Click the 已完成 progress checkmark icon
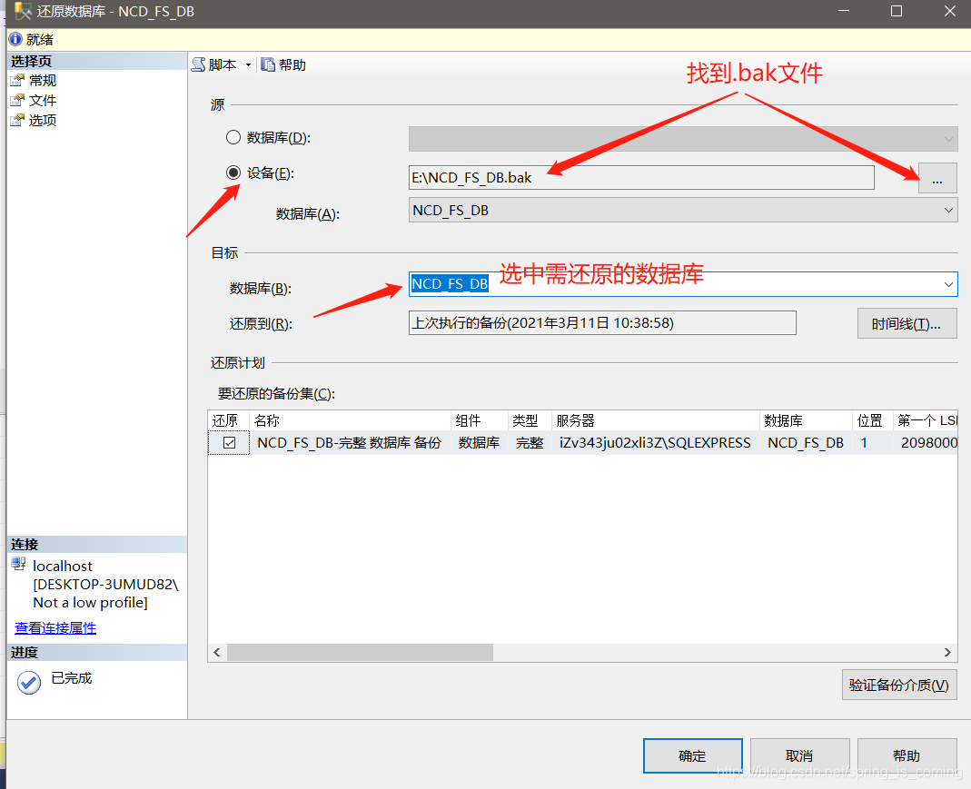The height and width of the screenshot is (789, 971). pyautogui.click(x=29, y=683)
